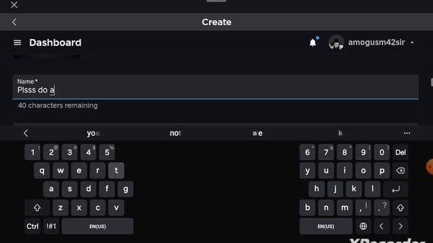
Task: Open more keyboard options (three dots)
Action: (407, 133)
